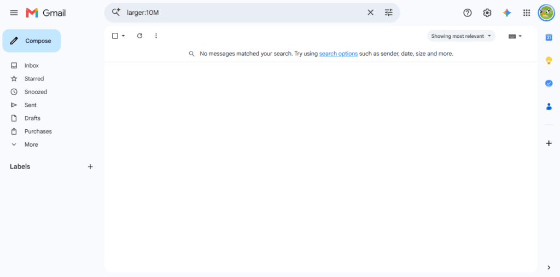Click the search options link
This screenshot has width=560, height=277.
click(338, 54)
